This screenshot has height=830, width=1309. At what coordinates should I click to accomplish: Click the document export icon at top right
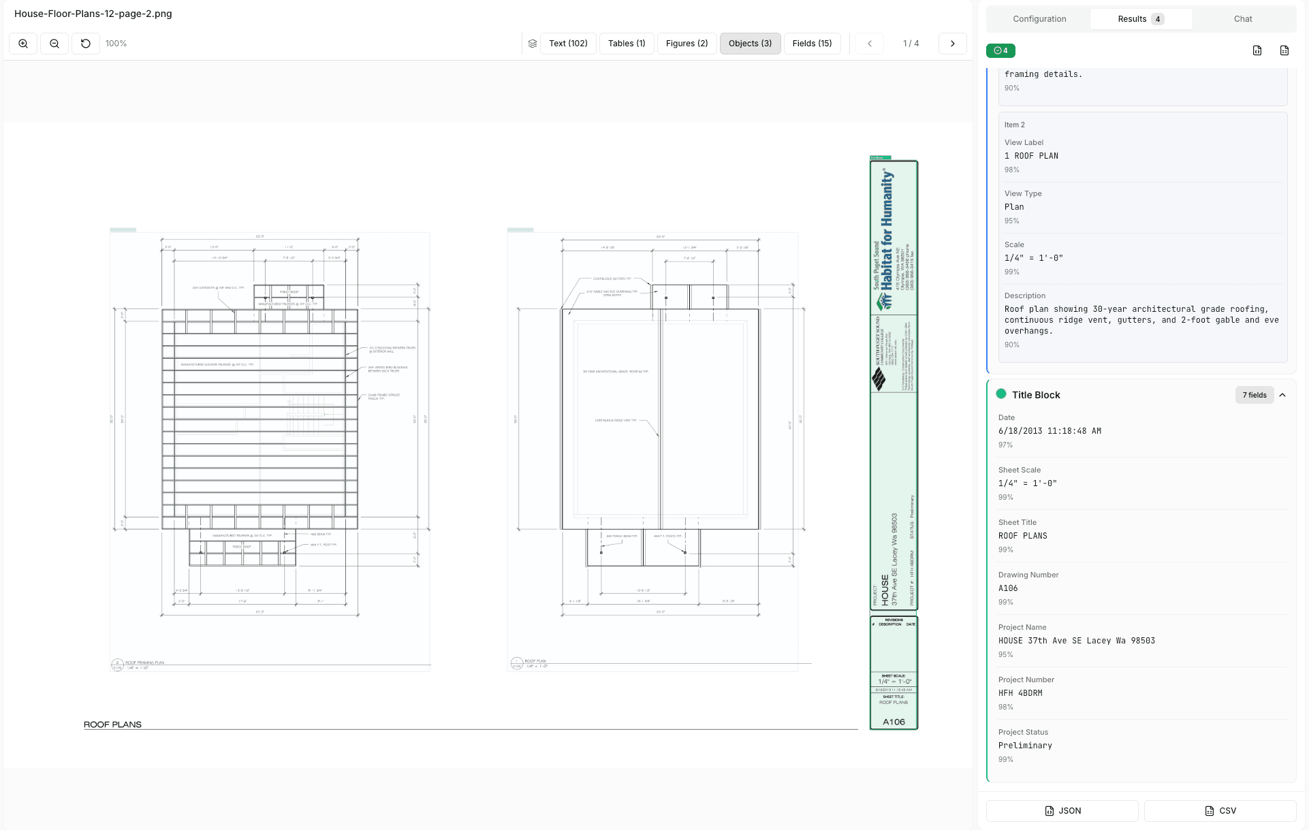point(1284,50)
